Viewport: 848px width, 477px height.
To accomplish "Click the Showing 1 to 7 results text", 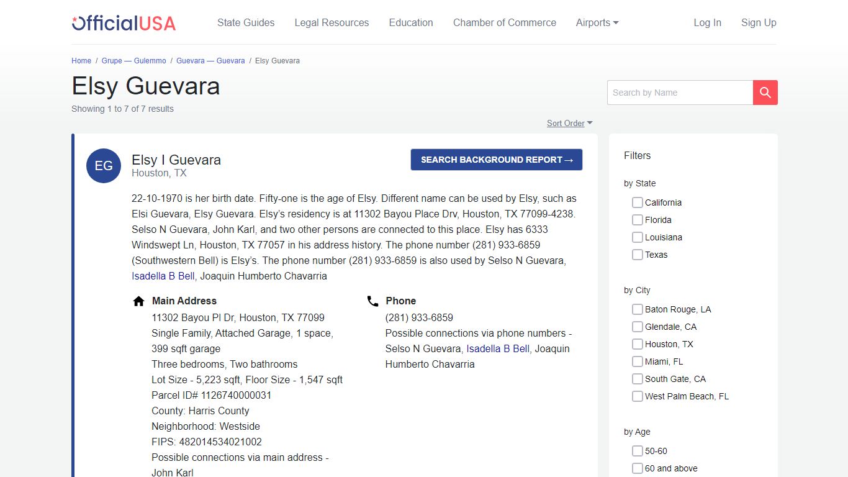I will coord(123,109).
